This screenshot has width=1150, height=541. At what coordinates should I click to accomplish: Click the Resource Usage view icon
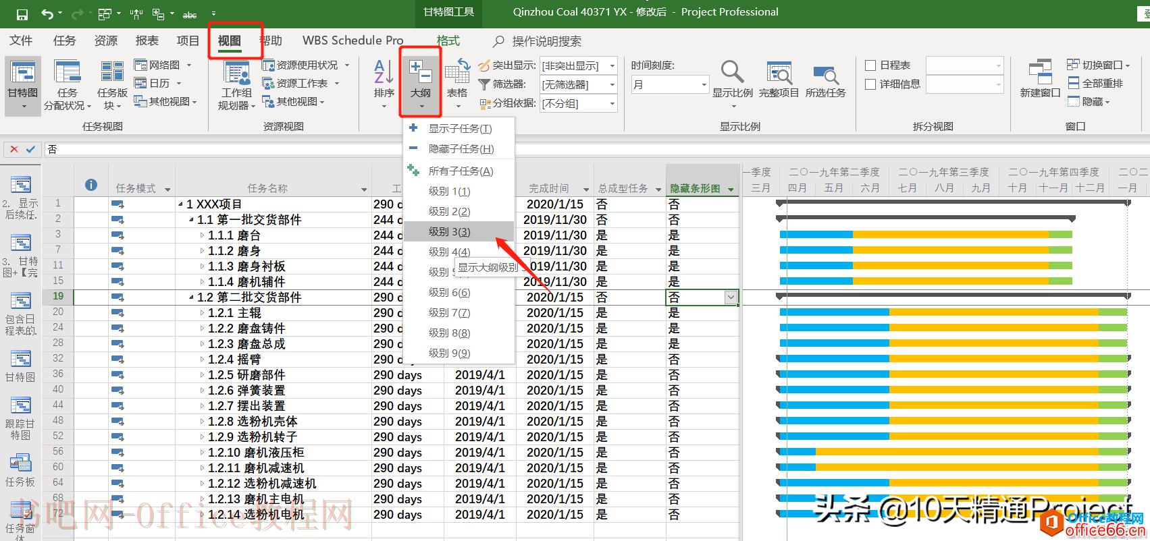[x=268, y=65]
